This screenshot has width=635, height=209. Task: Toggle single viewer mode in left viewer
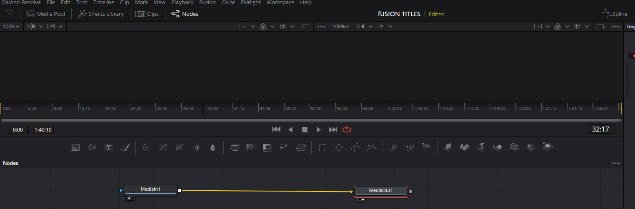(305, 27)
